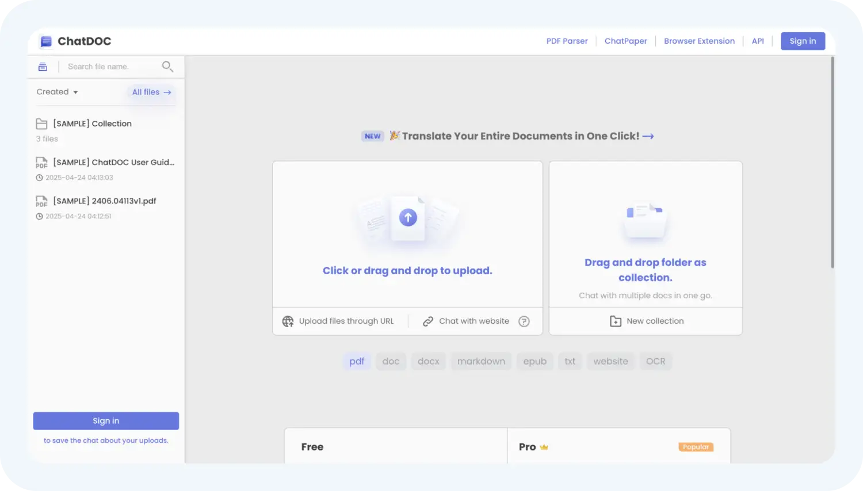The image size is (863, 491).
Task: Open the Translate Your Entire Documents banner
Action: pyautogui.click(x=521, y=136)
